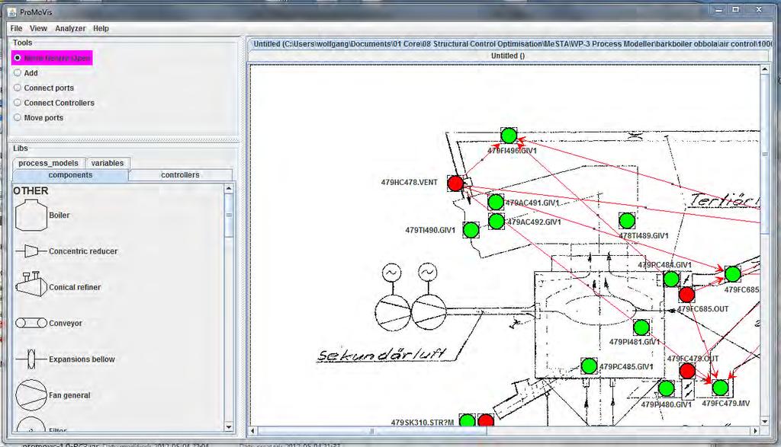The width and height of the screenshot is (781, 447).
Task: Click the "OTHER" library category heading
Action: point(31,191)
